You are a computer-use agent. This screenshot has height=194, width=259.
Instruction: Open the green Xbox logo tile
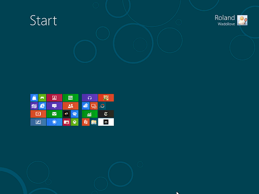[75, 122]
